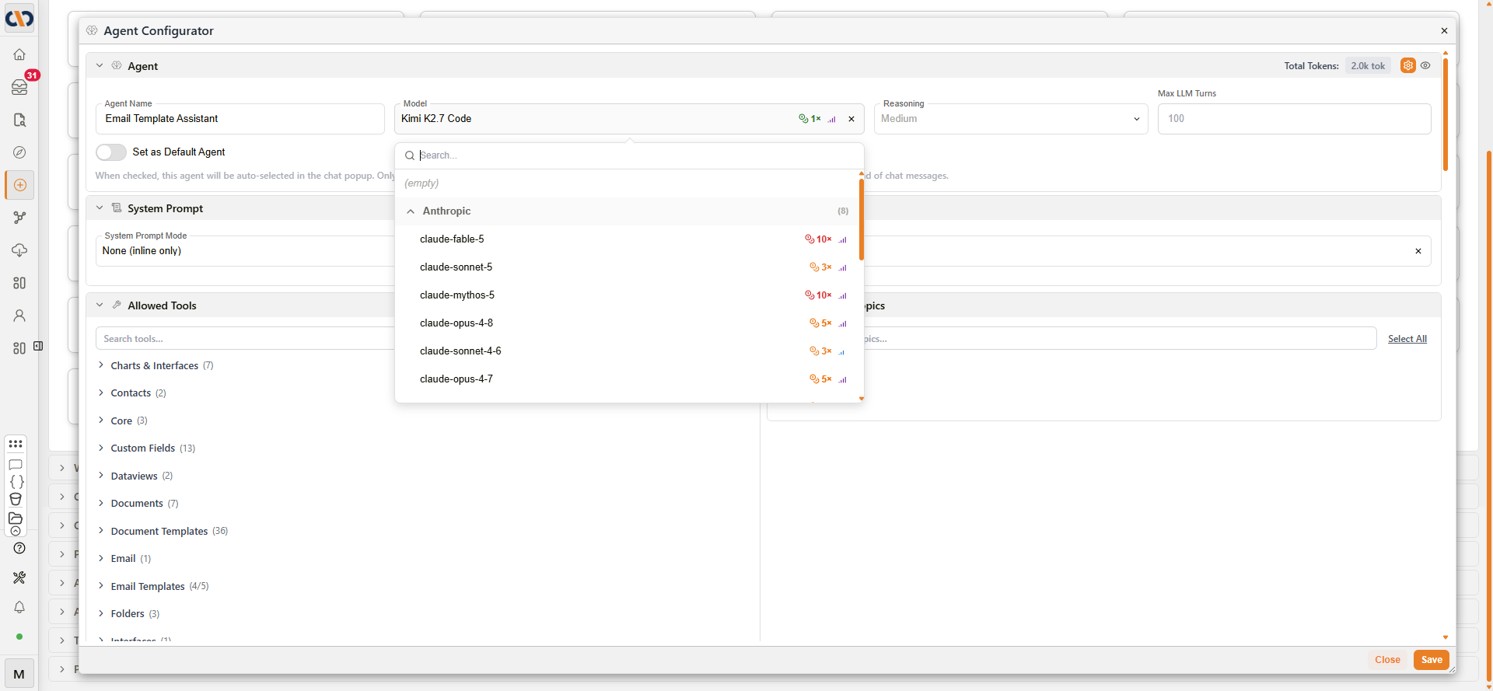Toggle the eye preview icon near token count
Image resolution: width=1493 pixels, height=691 pixels.
pyautogui.click(x=1425, y=65)
